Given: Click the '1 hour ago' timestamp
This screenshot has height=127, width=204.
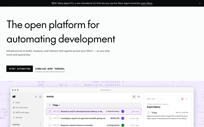Looking at the screenshot, I should click(x=134, y=125).
